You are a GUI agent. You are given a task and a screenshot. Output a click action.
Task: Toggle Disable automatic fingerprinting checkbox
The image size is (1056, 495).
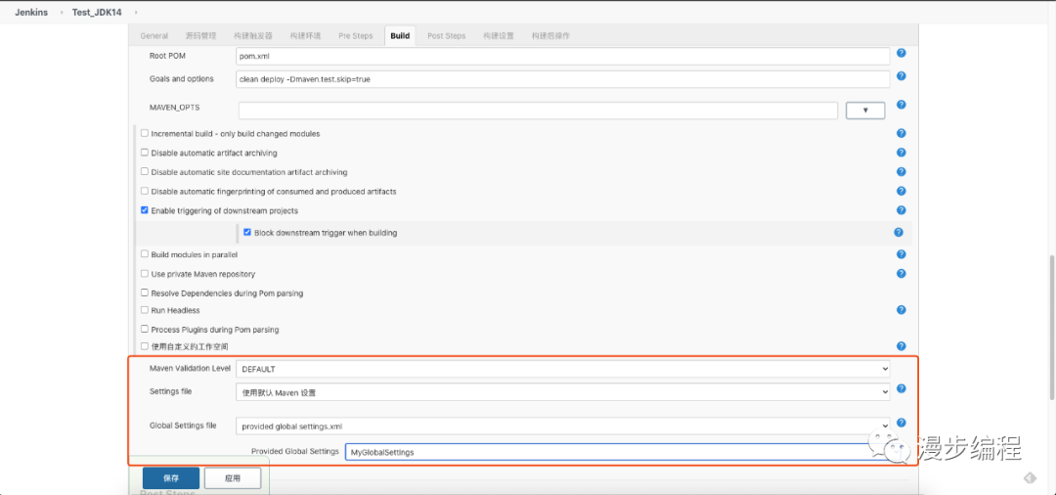pyautogui.click(x=145, y=192)
